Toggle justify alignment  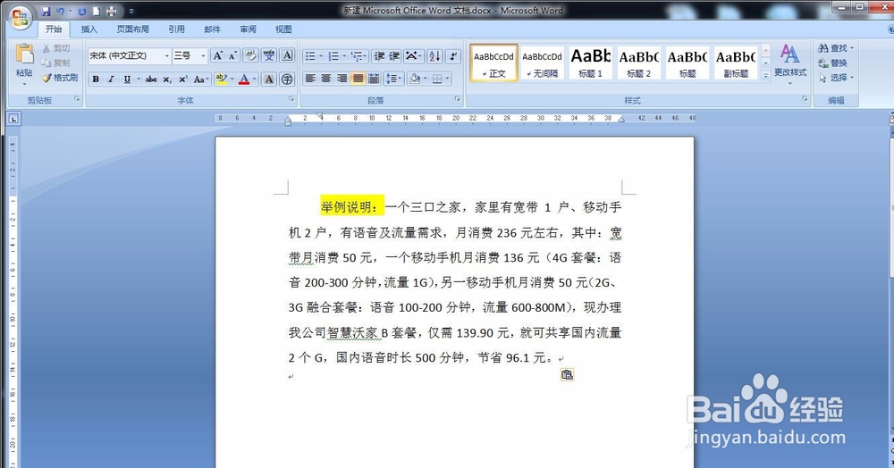tap(358, 79)
